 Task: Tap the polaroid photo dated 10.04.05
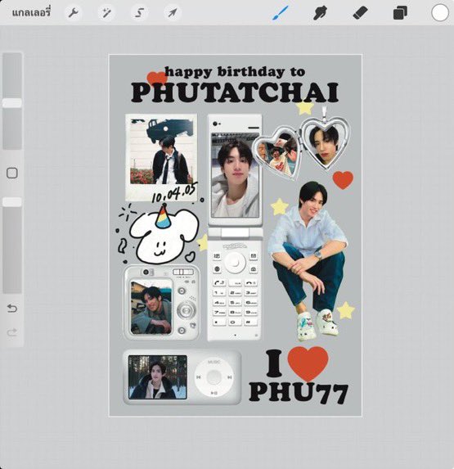[x=161, y=157]
